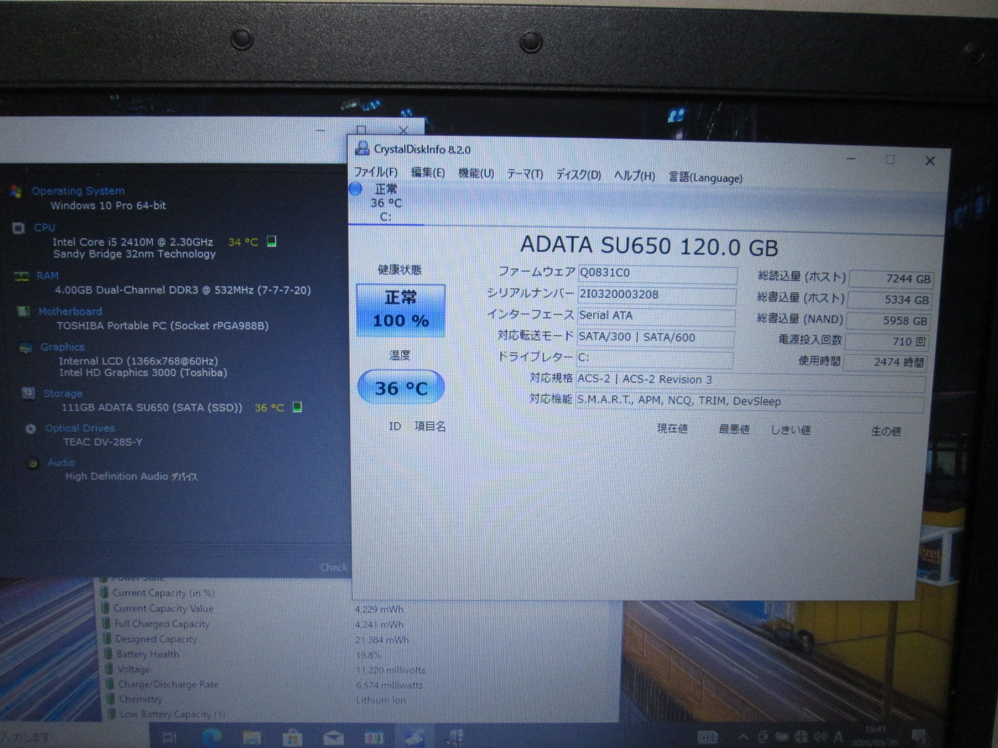Open the 言語(Language) menu
This screenshot has height=748, width=998.
tap(705, 178)
